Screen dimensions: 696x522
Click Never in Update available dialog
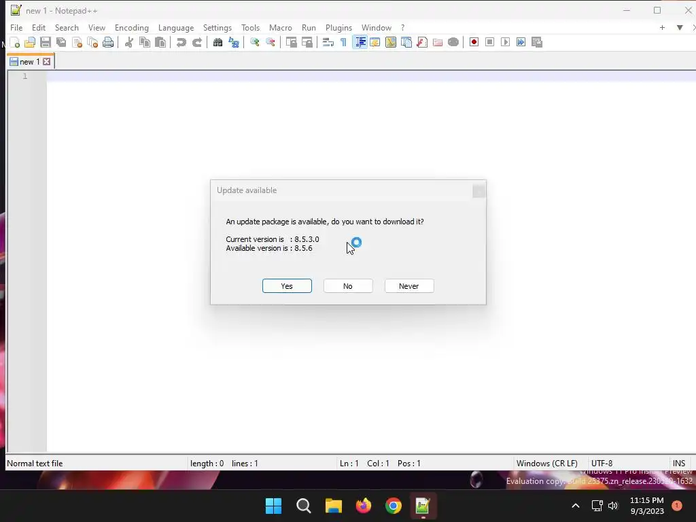409,286
